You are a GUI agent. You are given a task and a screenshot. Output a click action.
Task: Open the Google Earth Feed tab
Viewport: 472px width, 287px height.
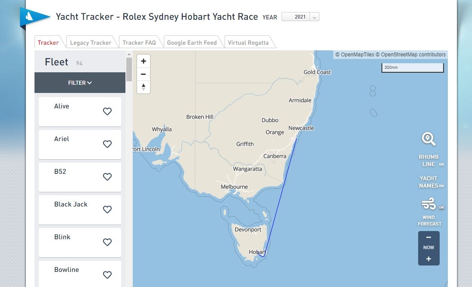point(192,42)
